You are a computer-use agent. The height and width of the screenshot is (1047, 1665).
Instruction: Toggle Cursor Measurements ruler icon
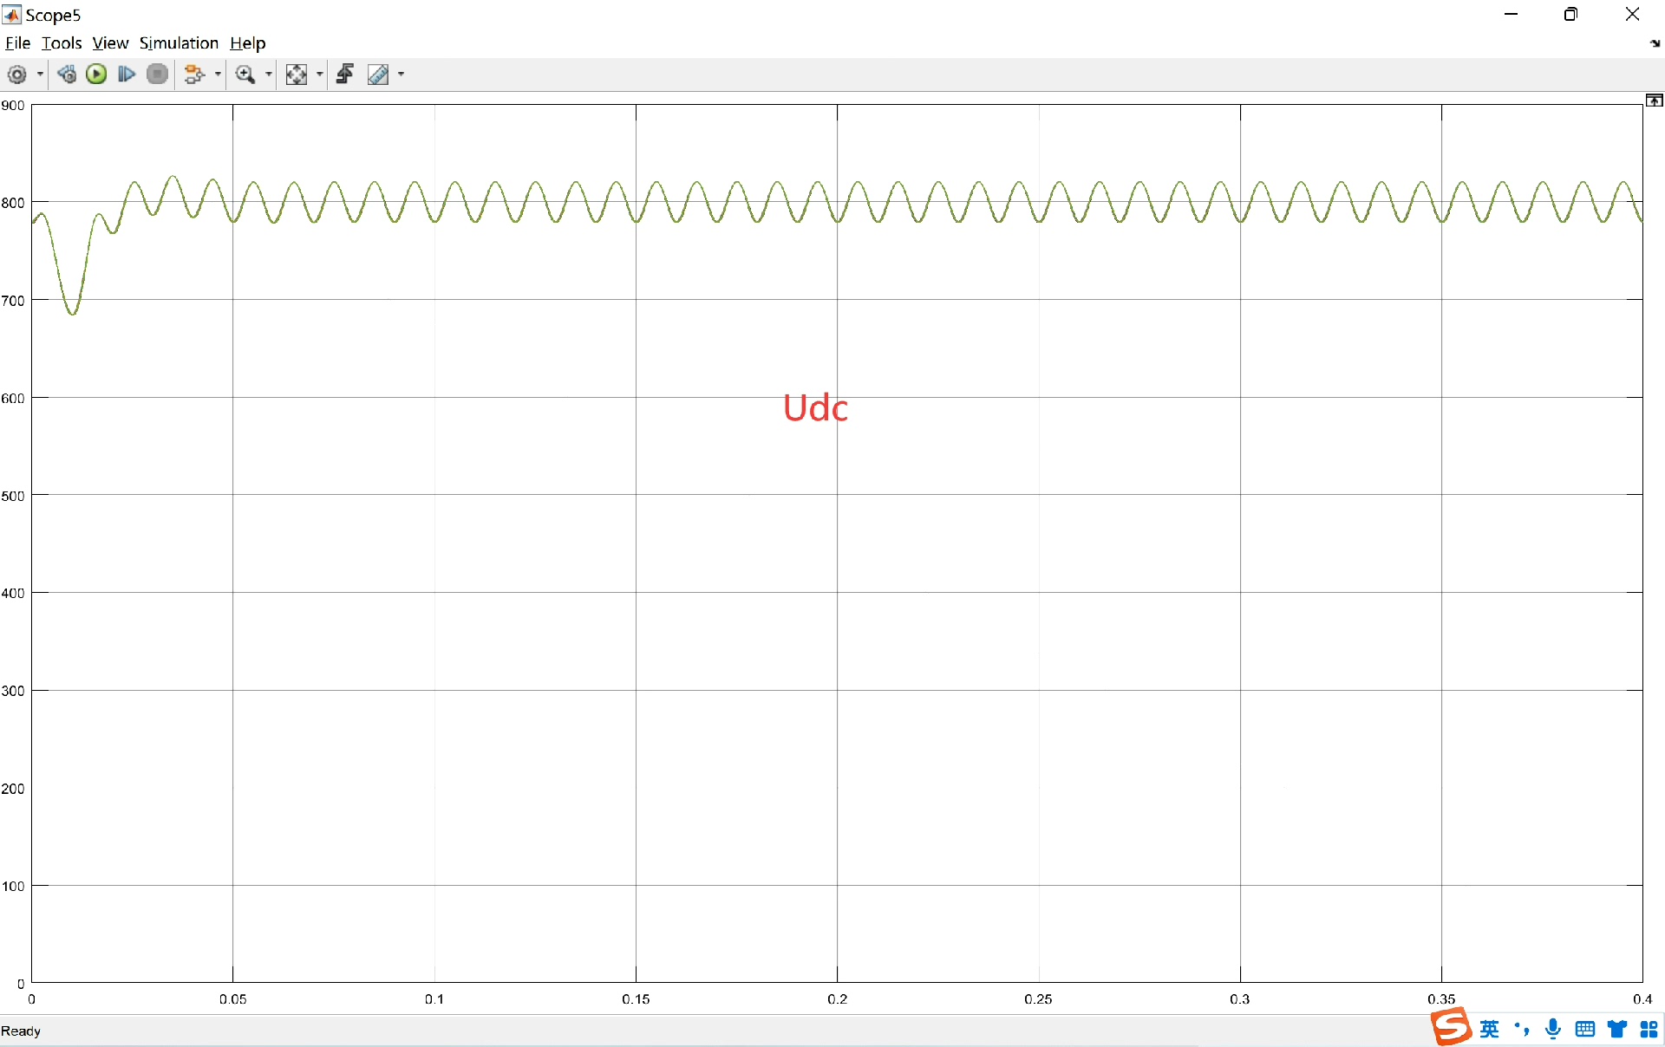(x=378, y=75)
